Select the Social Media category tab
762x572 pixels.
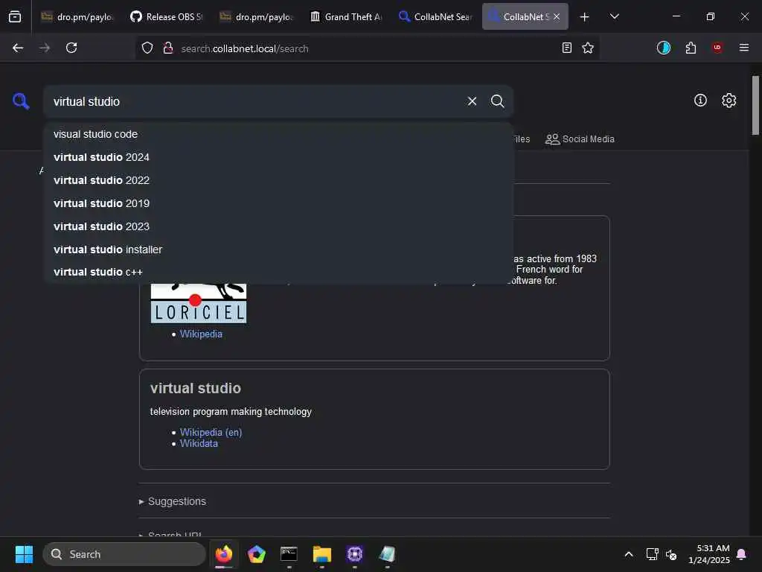(580, 139)
